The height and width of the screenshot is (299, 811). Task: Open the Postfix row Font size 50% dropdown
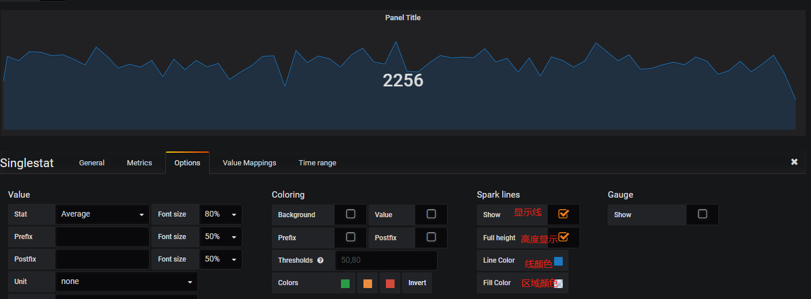pos(221,259)
